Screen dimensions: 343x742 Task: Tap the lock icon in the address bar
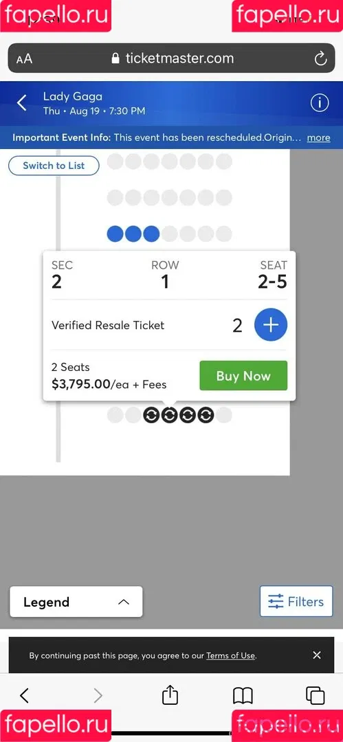[115, 58]
